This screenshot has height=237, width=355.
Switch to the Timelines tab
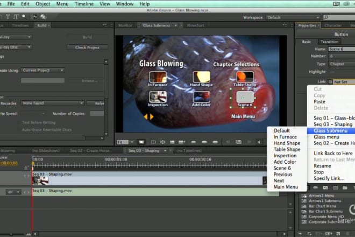point(20,25)
